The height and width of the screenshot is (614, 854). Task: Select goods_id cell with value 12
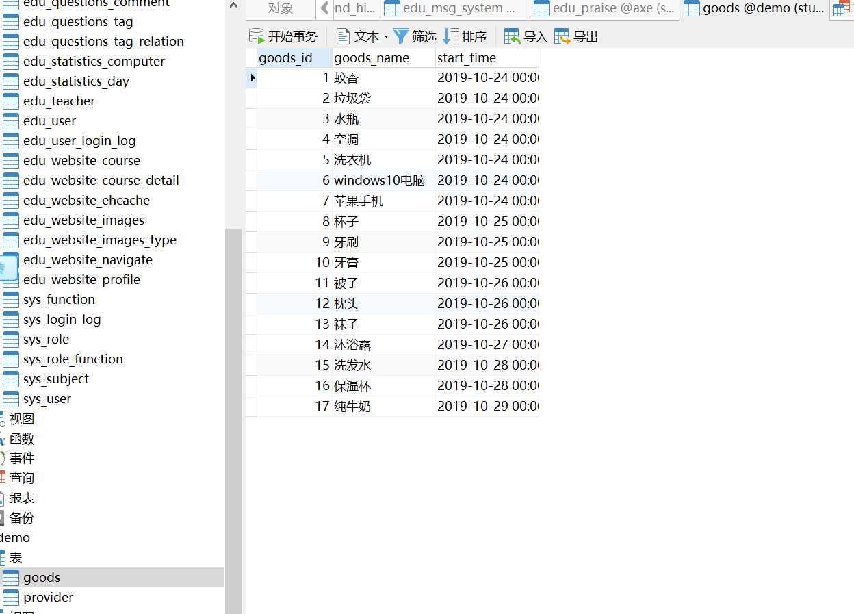(295, 304)
